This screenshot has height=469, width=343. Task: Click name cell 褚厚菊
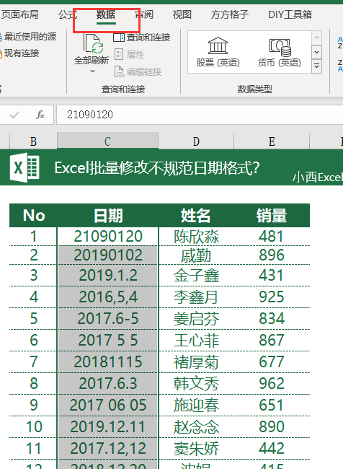click(196, 361)
